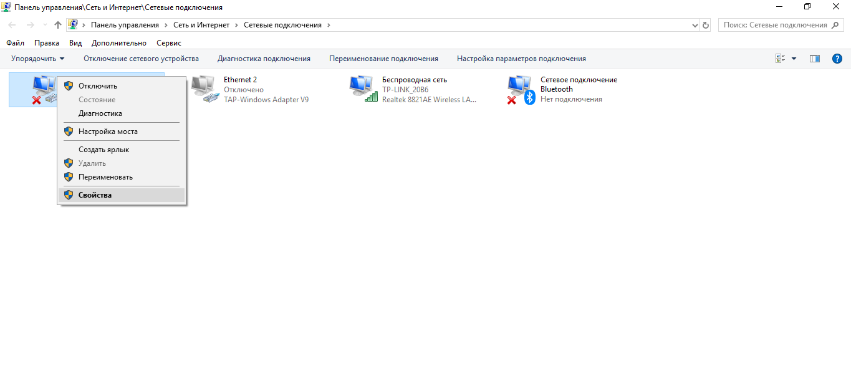Click Нет подключения status text
Image resolution: width=851 pixels, height=389 pixels.
[x=571, y=99]
